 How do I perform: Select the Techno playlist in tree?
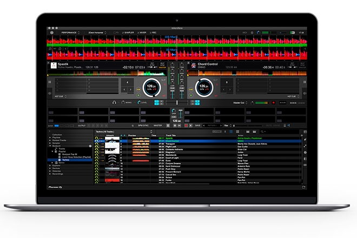(65, 160)
